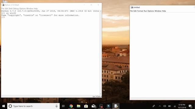Show hidden icons with the tray chevron
Image resolution: width=195 pixels, height=109 pixels.
click(x=160, y=106)
